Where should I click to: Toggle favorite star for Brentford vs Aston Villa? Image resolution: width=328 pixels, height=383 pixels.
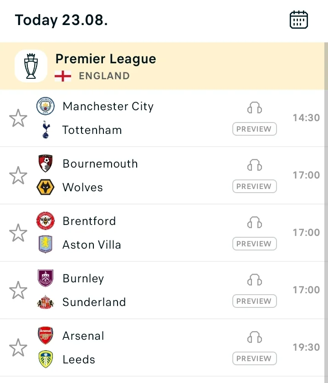[18, 233]
